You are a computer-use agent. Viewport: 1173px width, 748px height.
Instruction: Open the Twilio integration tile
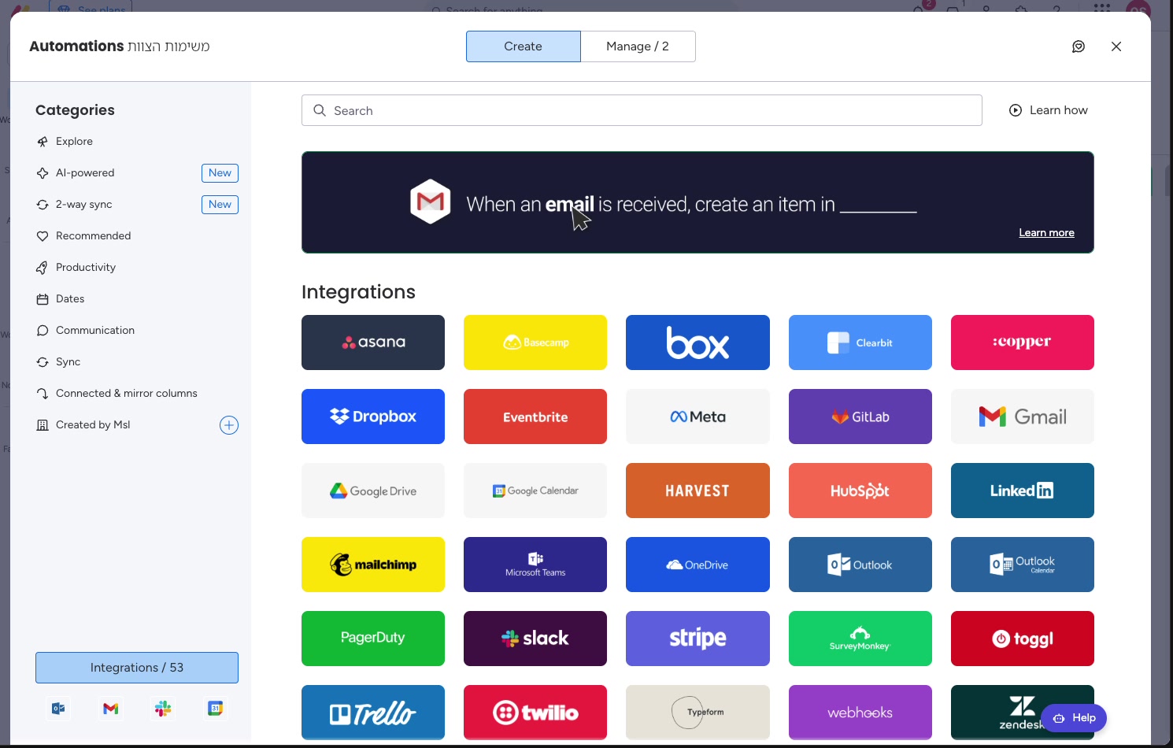[x=535, y=713]
